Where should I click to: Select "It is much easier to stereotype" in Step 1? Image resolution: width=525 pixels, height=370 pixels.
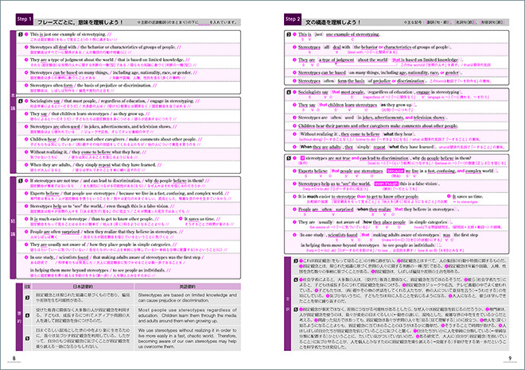pos(95,219)
